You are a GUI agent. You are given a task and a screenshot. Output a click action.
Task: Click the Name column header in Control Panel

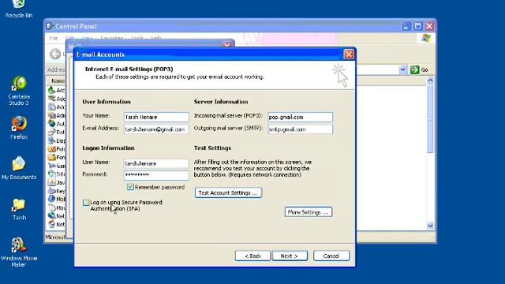click(x=57, y=80)
